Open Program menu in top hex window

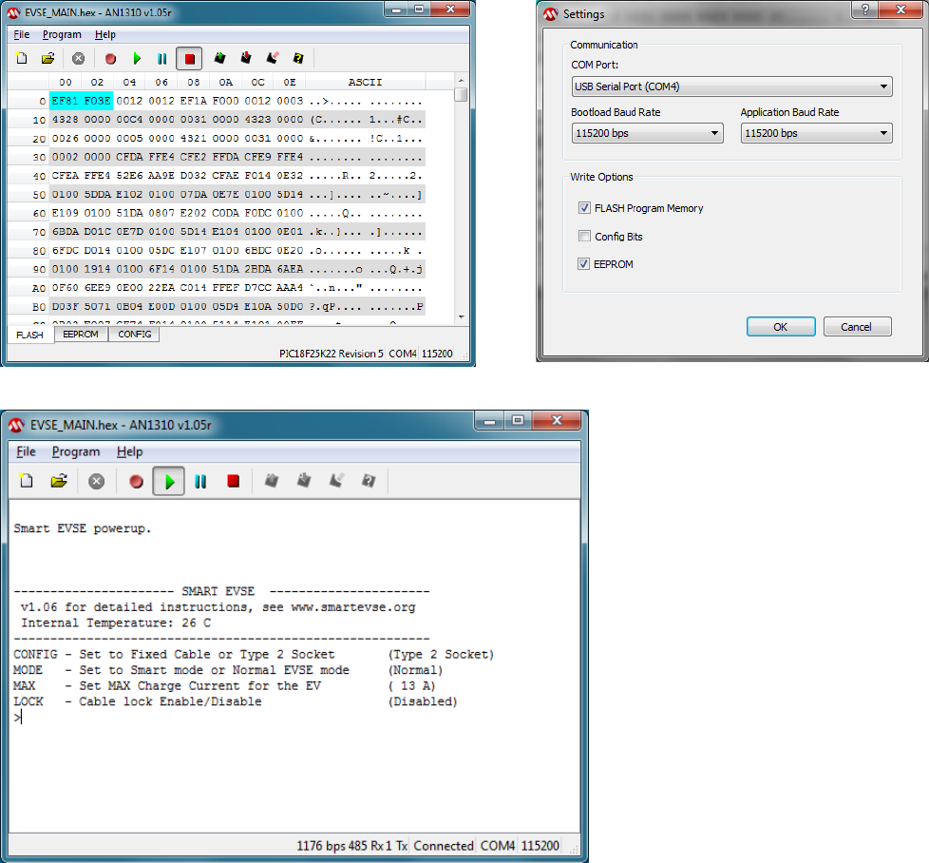click(62, 34)
